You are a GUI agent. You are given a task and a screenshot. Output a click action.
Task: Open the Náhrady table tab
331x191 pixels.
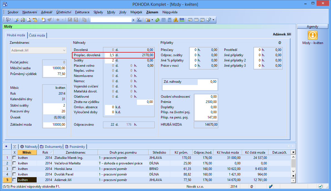29,147
